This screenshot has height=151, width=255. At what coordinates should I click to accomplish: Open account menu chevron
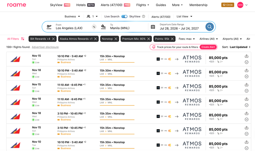click(246, 5)
